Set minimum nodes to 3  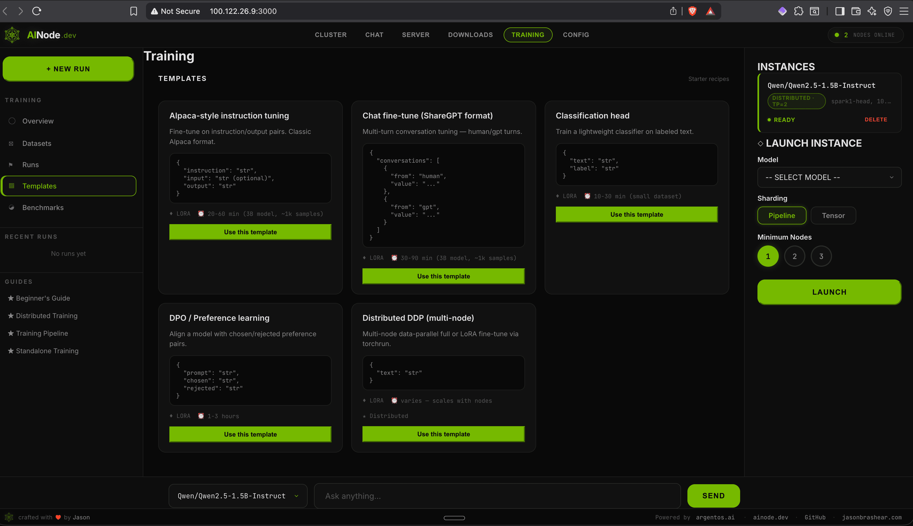[821, 256]
